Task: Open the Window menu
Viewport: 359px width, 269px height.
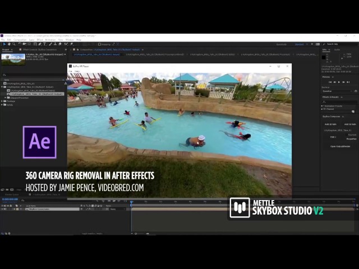Action: pyautogui.click(x=70, y=40)
